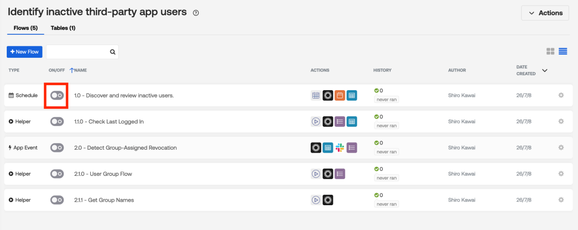Create a New Flow

point(24,52)
